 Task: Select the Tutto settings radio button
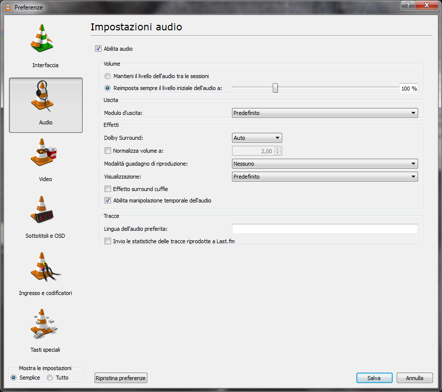pos(50,378)
